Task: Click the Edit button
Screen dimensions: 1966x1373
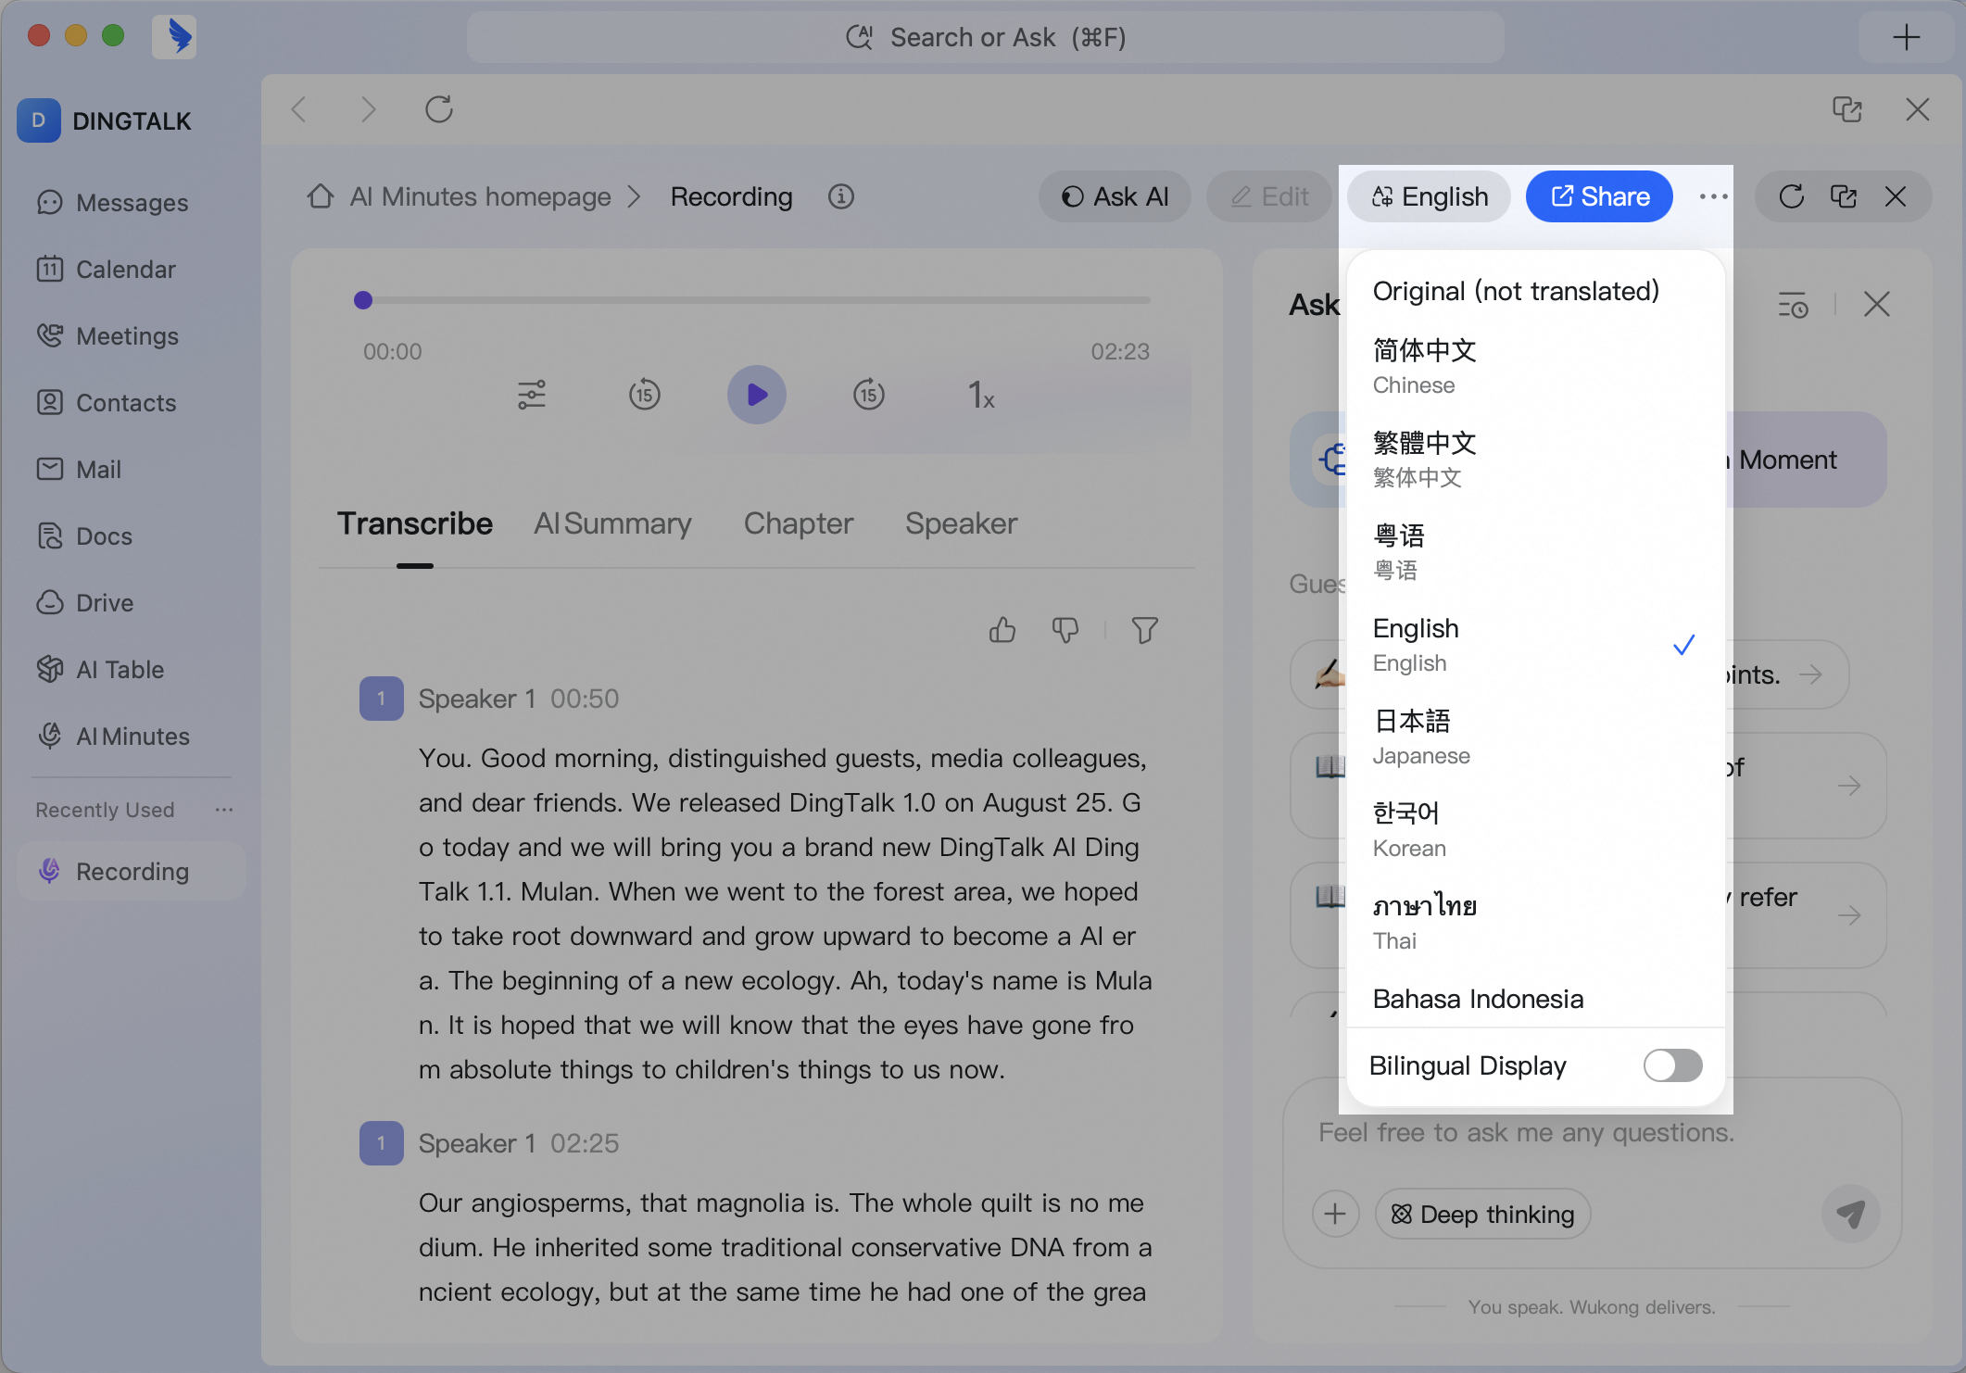Action: point(1269,196)
